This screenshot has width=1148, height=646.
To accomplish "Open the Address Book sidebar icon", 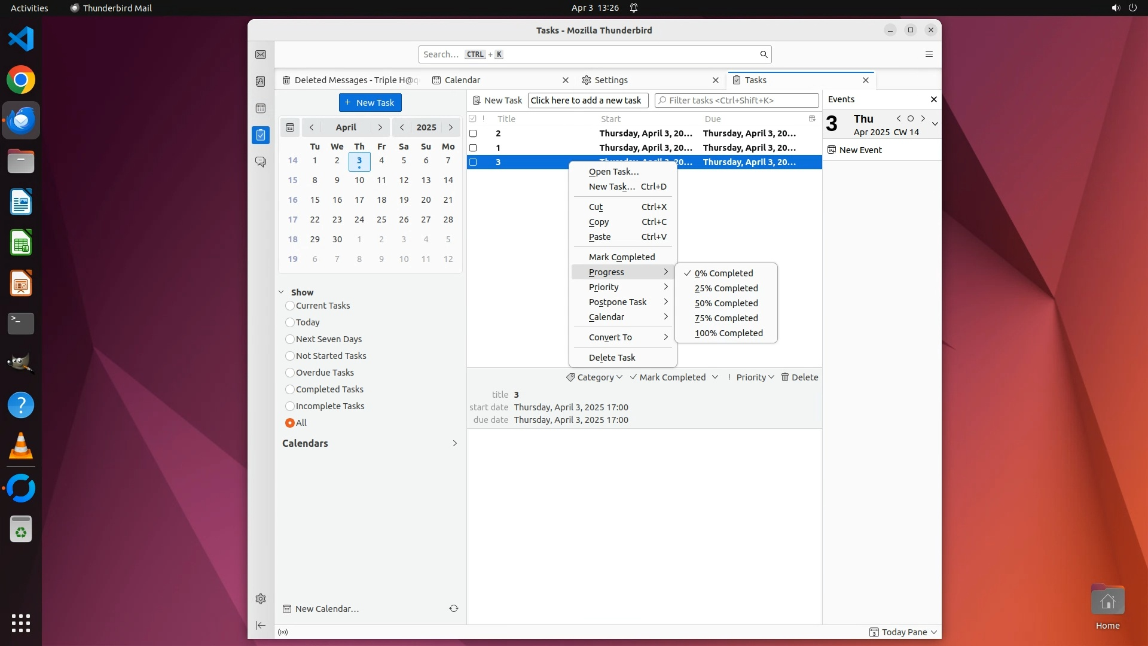I will (x=261, y=81).
